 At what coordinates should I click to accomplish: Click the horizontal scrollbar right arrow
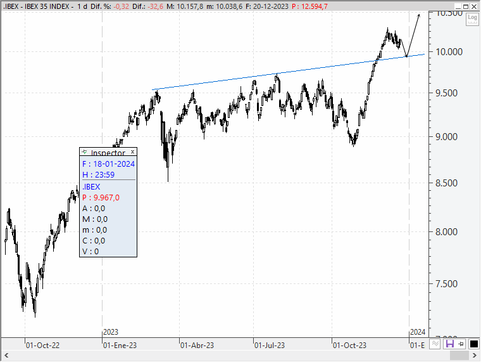click(474, 356)
